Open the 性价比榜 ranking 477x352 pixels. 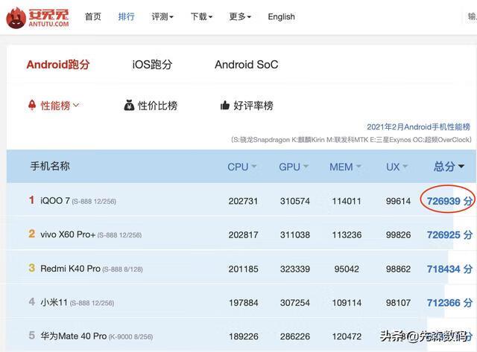[x=157, y=106]
